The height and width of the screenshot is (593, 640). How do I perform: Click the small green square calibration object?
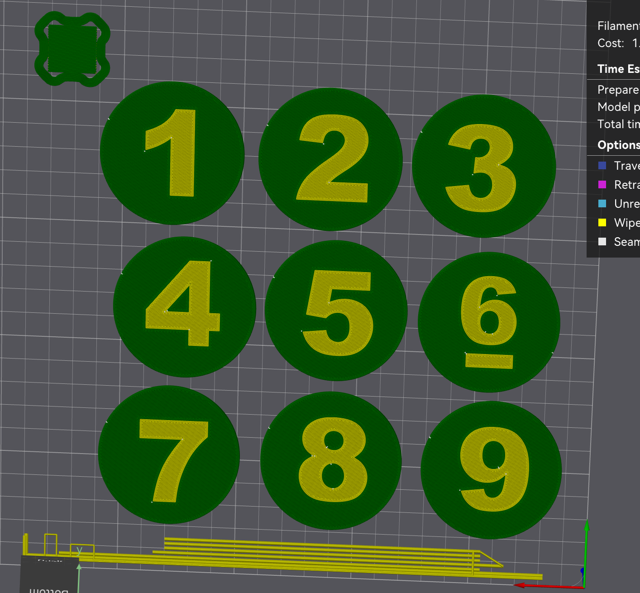point(72,49)
